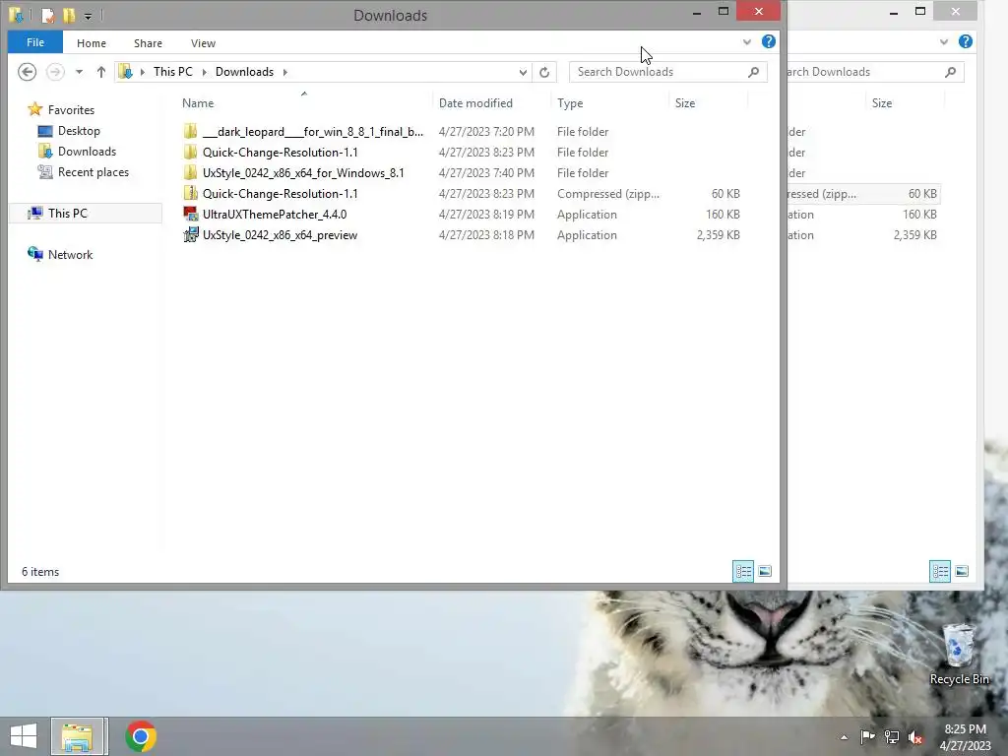
Task: Switch to the Share ribbon tab
Action: (x=148, y=43)
